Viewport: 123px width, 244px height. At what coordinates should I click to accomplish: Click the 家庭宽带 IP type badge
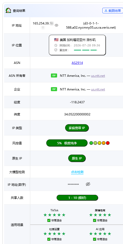pyautogui.click(x=77, y=128)
